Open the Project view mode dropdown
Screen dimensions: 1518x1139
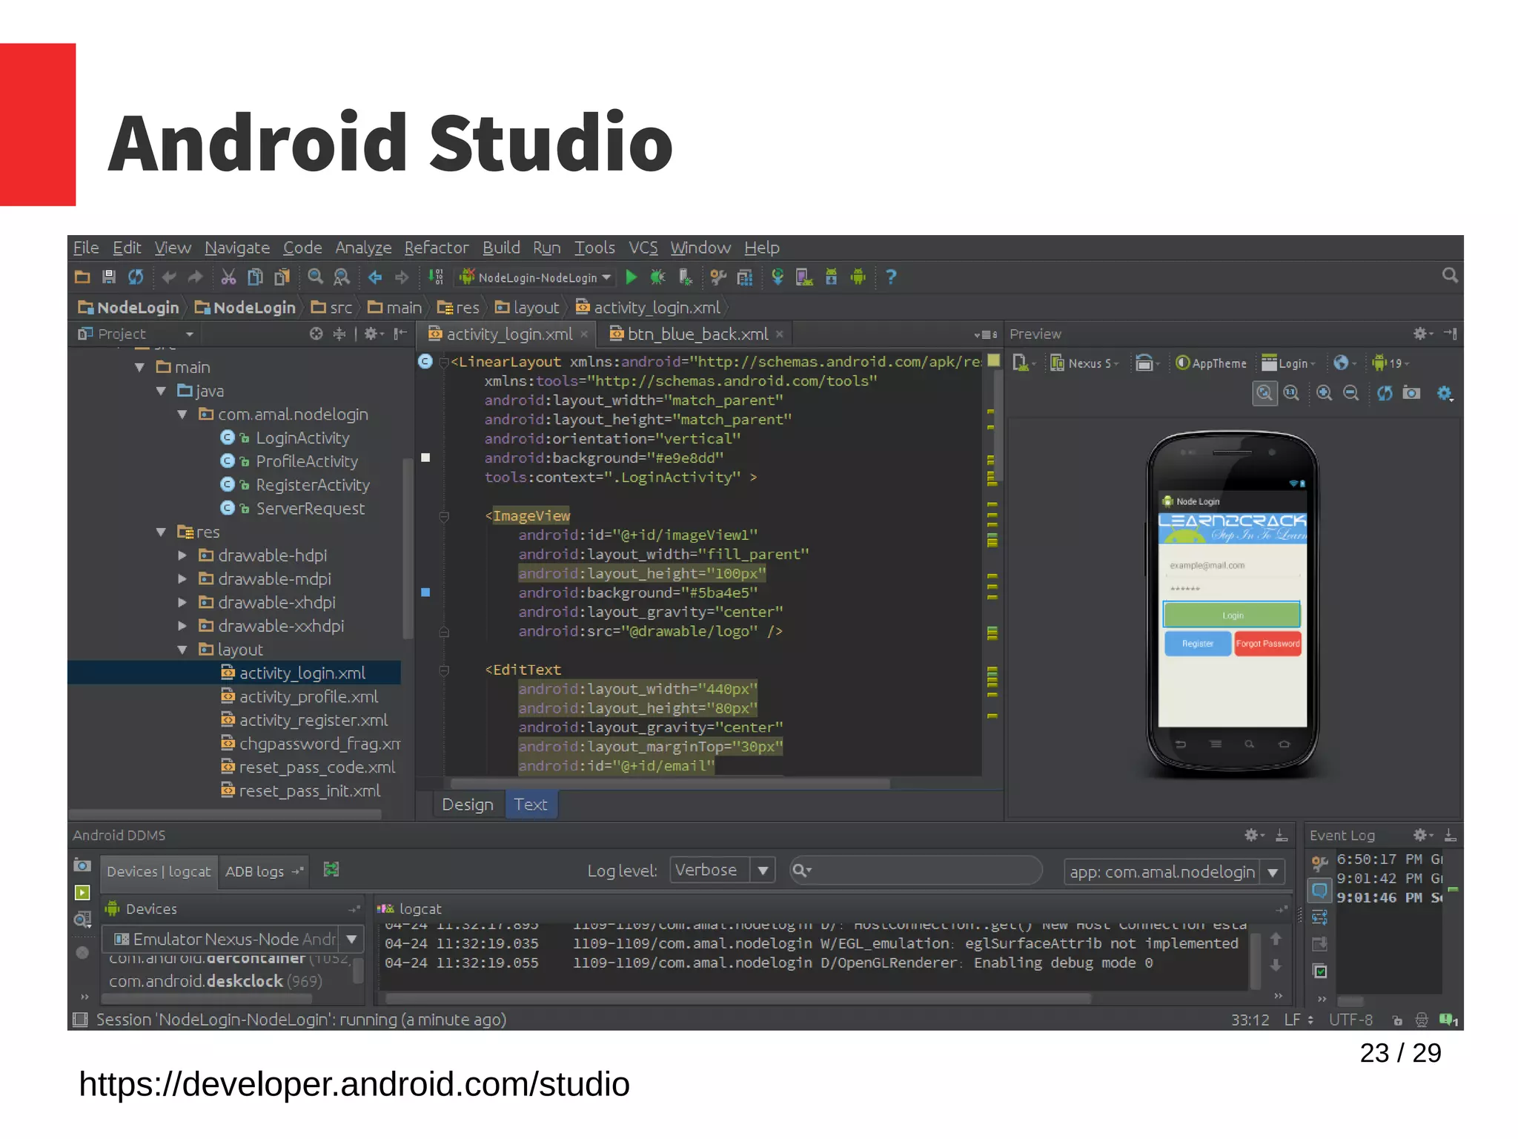pos(136,334)
